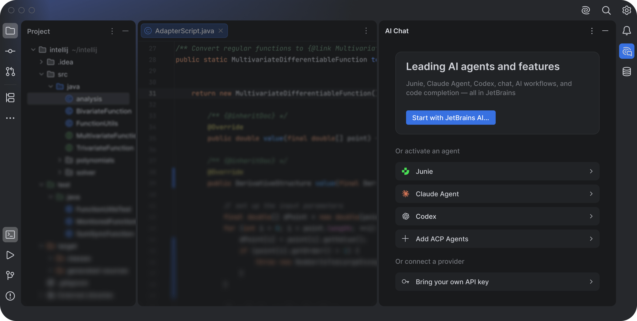Image resolution: width=637 pixels, height=321 pixels.
Task: Open the Project tool window folder icon
Action: (10, 31)
